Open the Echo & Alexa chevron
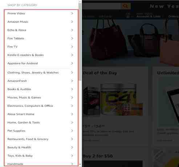 (72, 30)
